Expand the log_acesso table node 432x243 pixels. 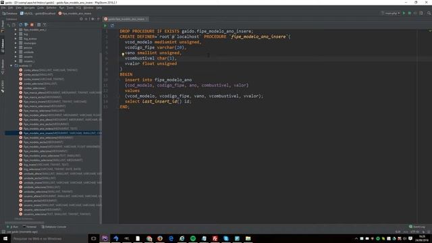point(16,39)
